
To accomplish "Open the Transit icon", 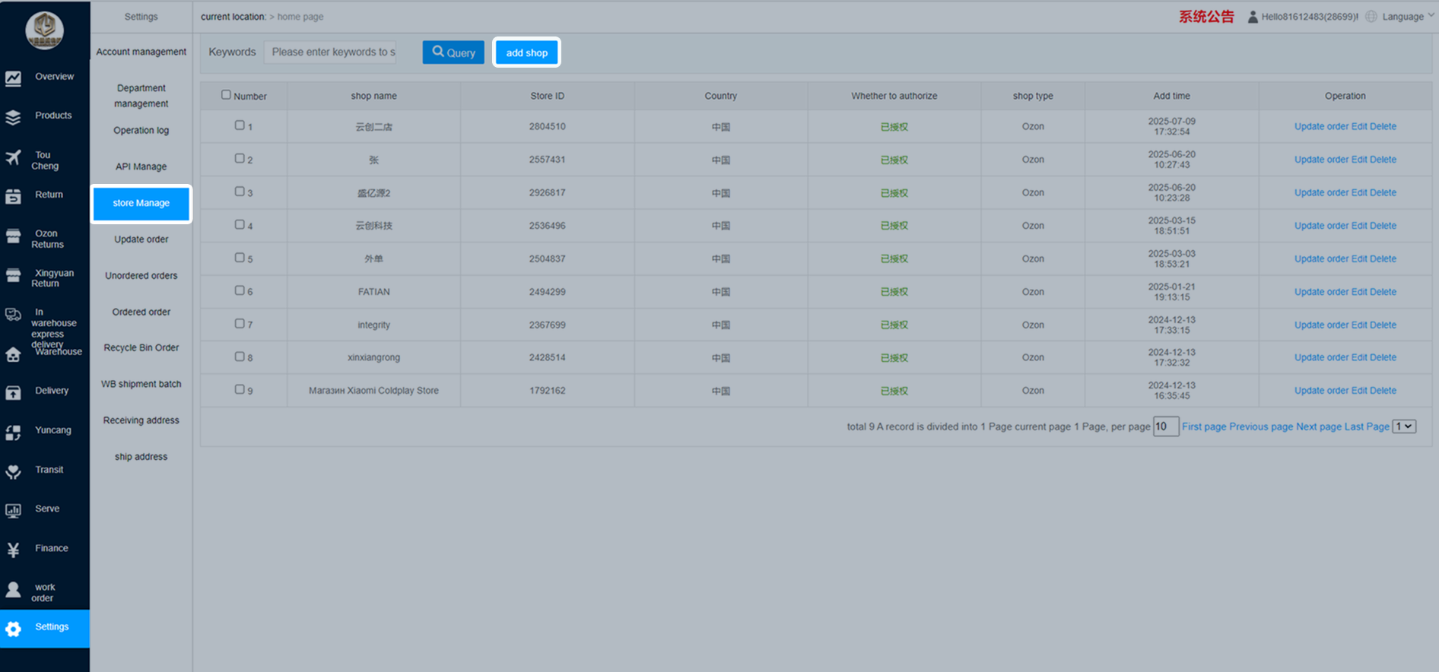I will coord(13,472).
